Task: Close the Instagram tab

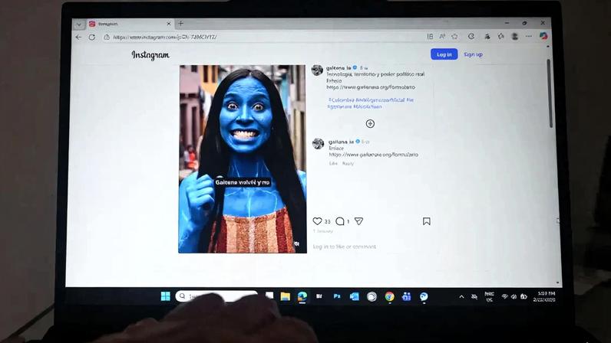Action: tap(169, 24)
